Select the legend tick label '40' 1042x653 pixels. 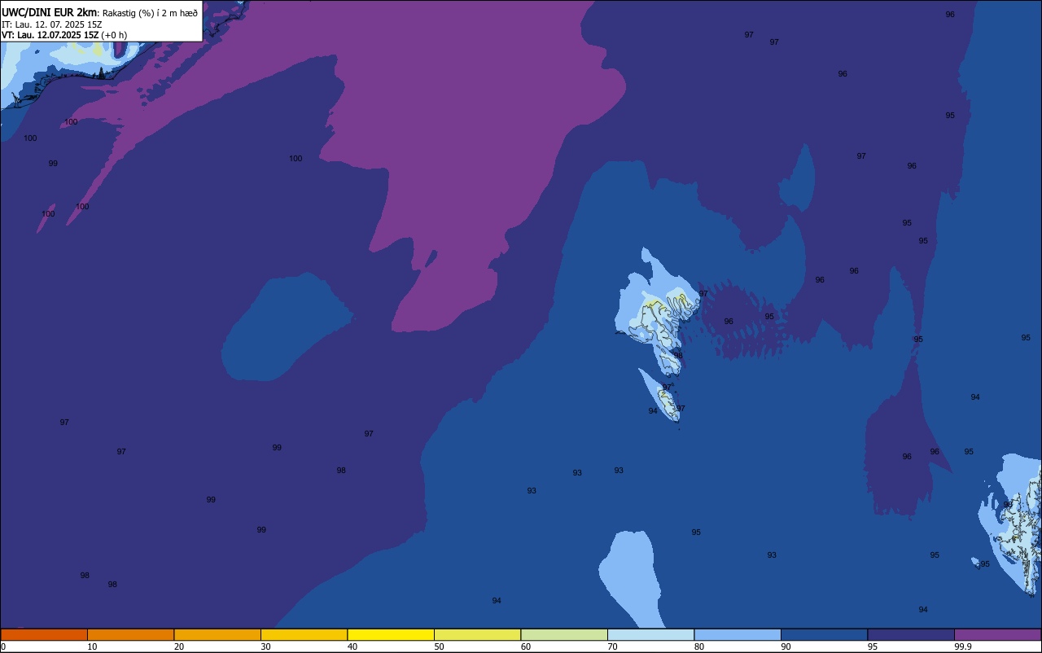(x=352, y=646)
